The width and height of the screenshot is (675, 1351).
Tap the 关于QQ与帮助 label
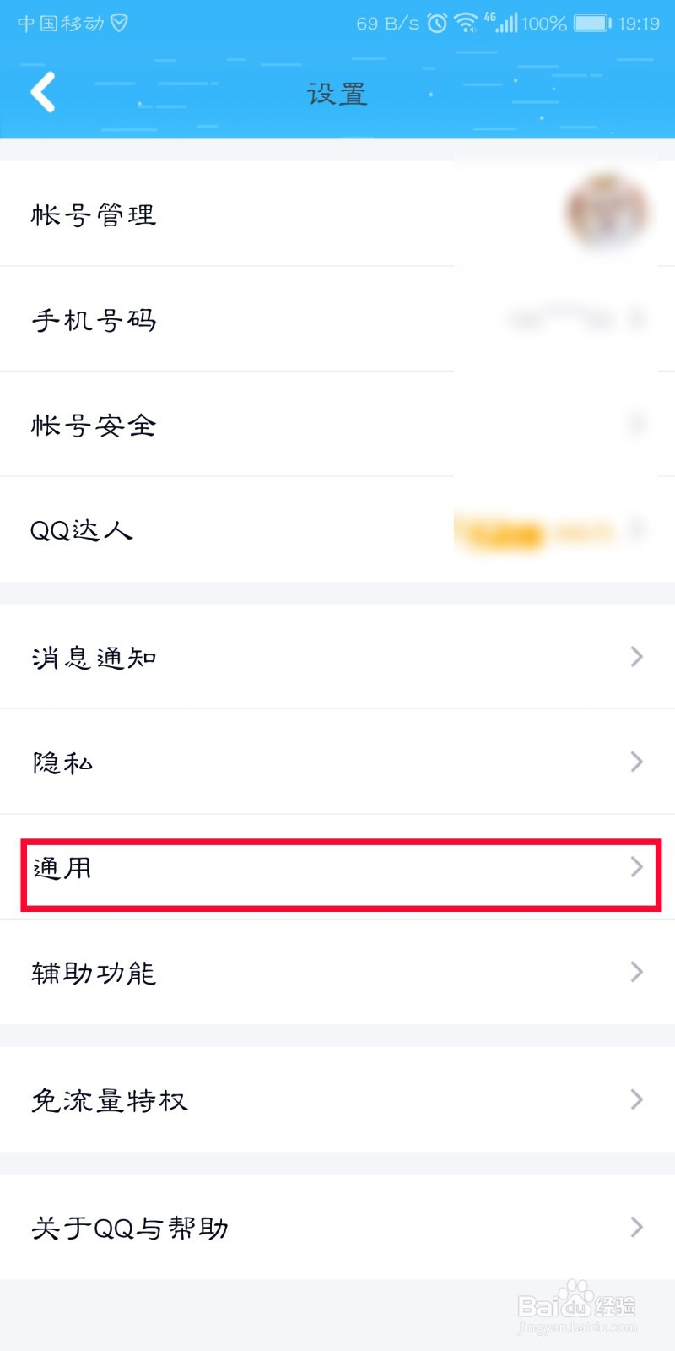[x=130, y=1228]
